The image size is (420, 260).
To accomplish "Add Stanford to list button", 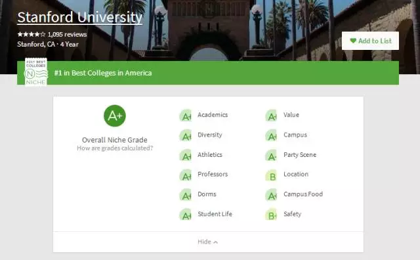I will 370,41.
